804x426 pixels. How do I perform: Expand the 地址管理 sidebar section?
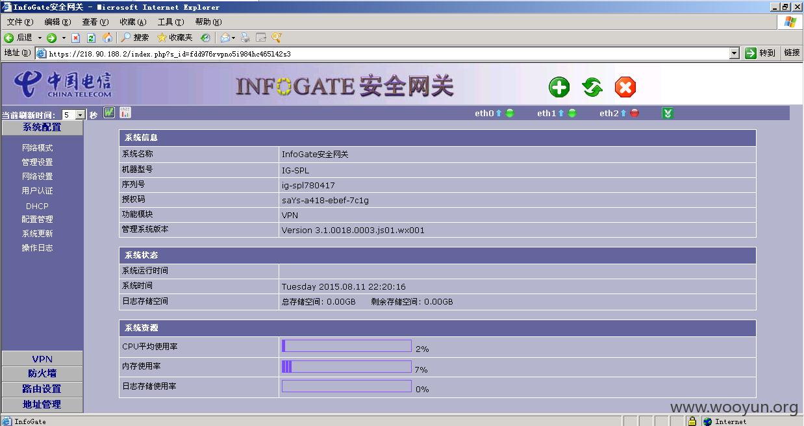[x=42, y=404]
